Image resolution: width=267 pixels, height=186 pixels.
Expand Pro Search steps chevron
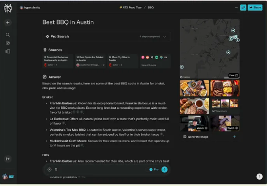pyautogui.click(x=164, y=37)
